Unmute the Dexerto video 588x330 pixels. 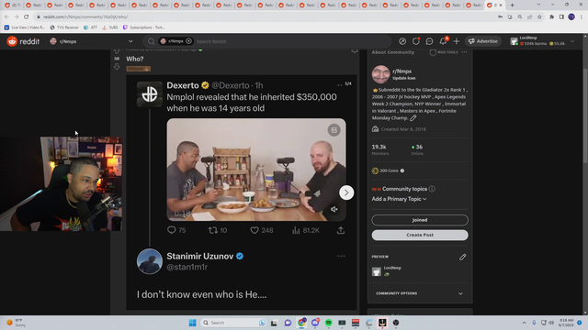point(334,209)
